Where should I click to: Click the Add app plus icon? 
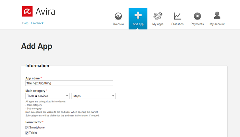(x=138, y=15)
